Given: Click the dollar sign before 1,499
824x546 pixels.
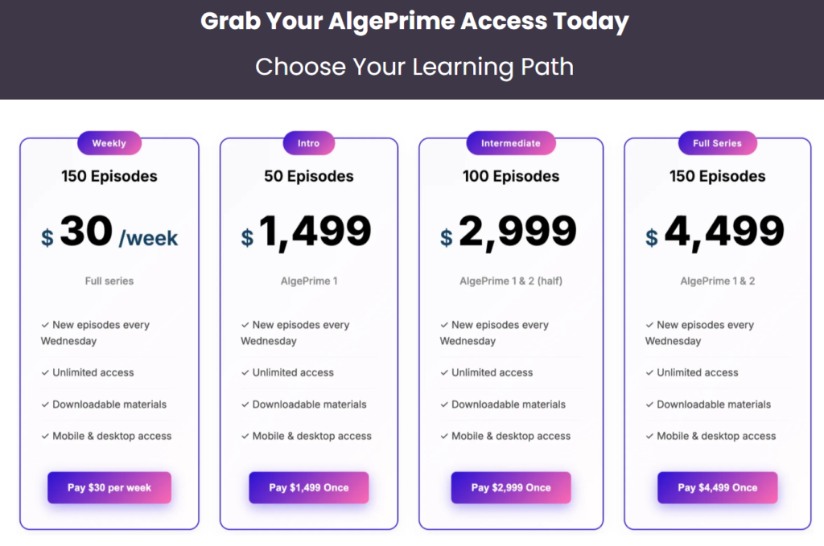Looking at the screenshot, I should [247, 237].
